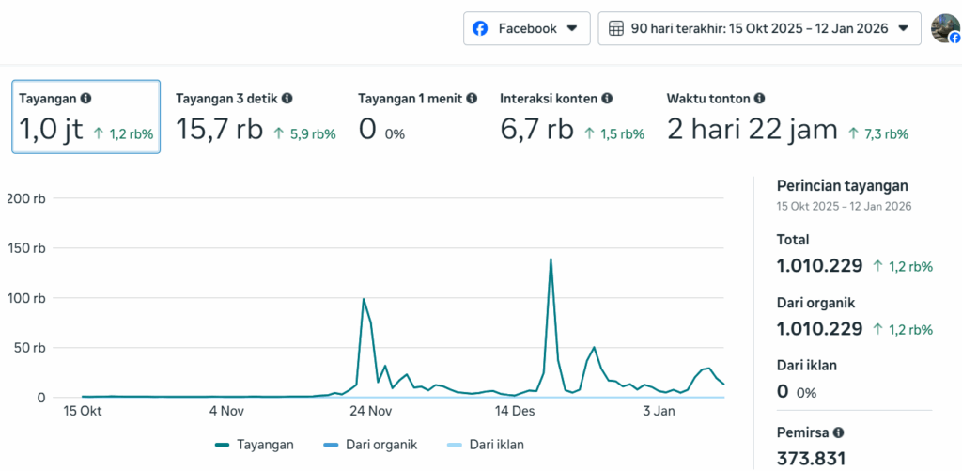Screen dimensions: 962x471
Task: Open the profile picture avatar
Action: [945, 28]
